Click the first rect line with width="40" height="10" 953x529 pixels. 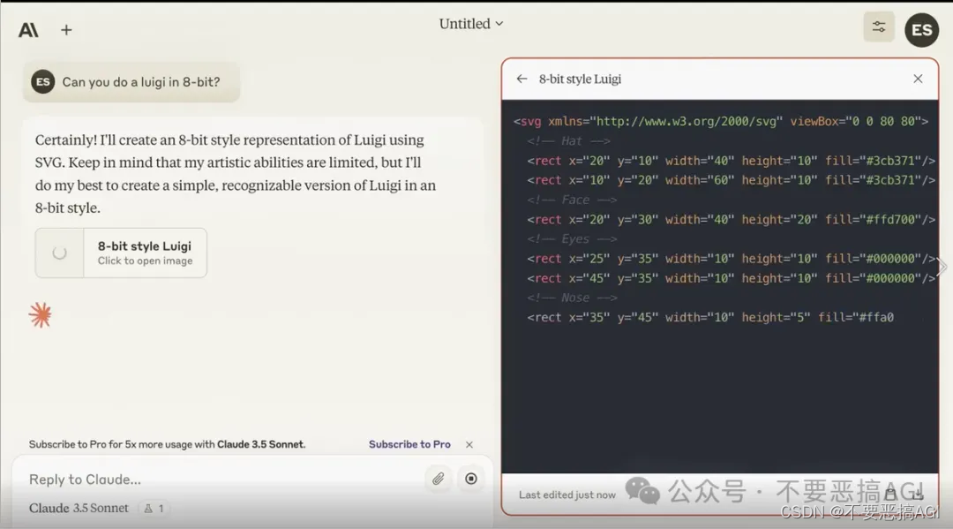pyautogui.click(x=732, y=161)
